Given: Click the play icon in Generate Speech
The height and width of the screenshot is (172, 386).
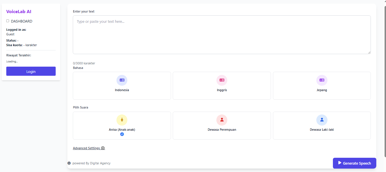Looking at the screenshot, I should click(x=340, y=163).
